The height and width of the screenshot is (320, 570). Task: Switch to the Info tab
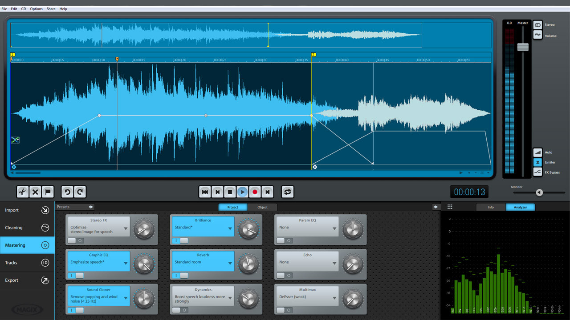point(491,207)
